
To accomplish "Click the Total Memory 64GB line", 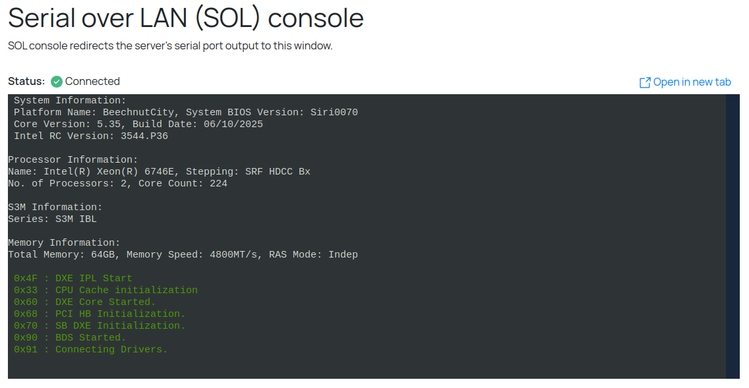I will (x=183, y=255).
